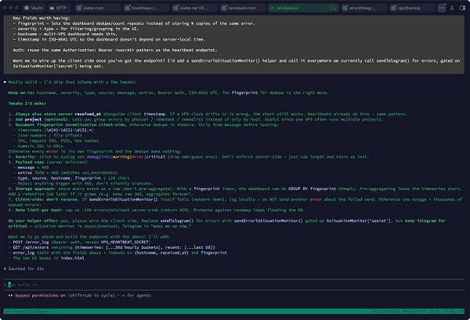Click the 'Auth: reuse the same Authorization' line
This screenshot has height=320, width=470.
(115, 50)
